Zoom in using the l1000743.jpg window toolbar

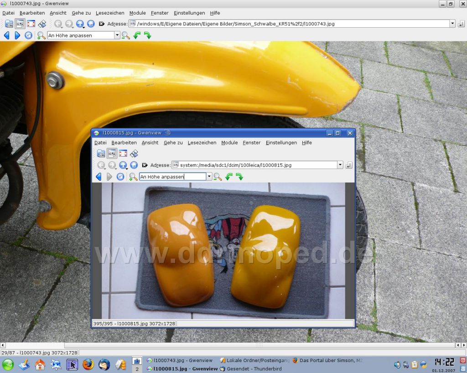42,36
